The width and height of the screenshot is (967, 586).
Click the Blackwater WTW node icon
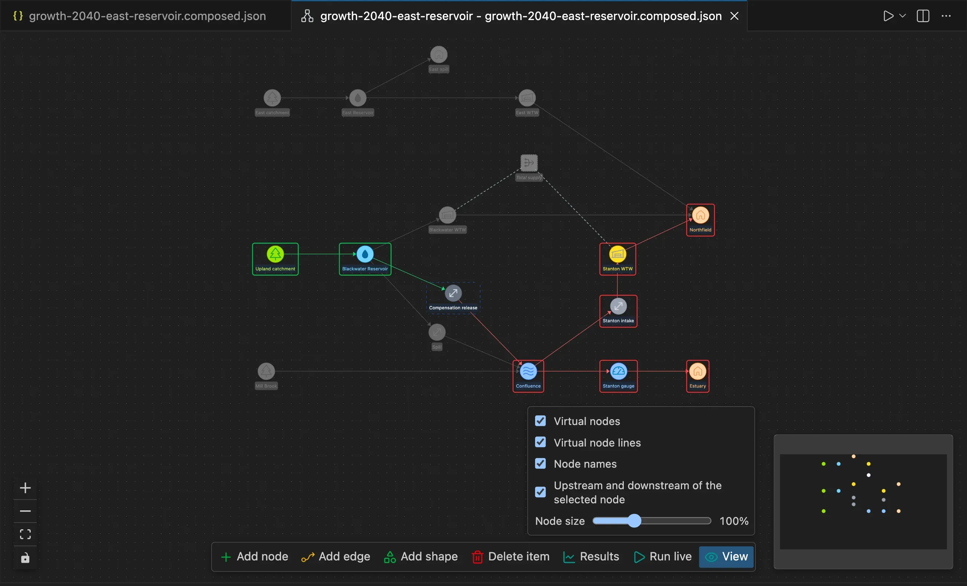[448, 215]
